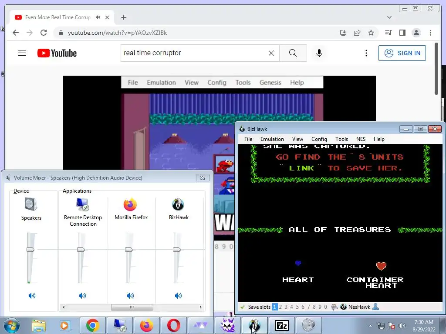The width and height of the screenshot is (446, 334).
Task: Click the Remote Desktop Connection icon in mixer
Action: click(83, 204)
